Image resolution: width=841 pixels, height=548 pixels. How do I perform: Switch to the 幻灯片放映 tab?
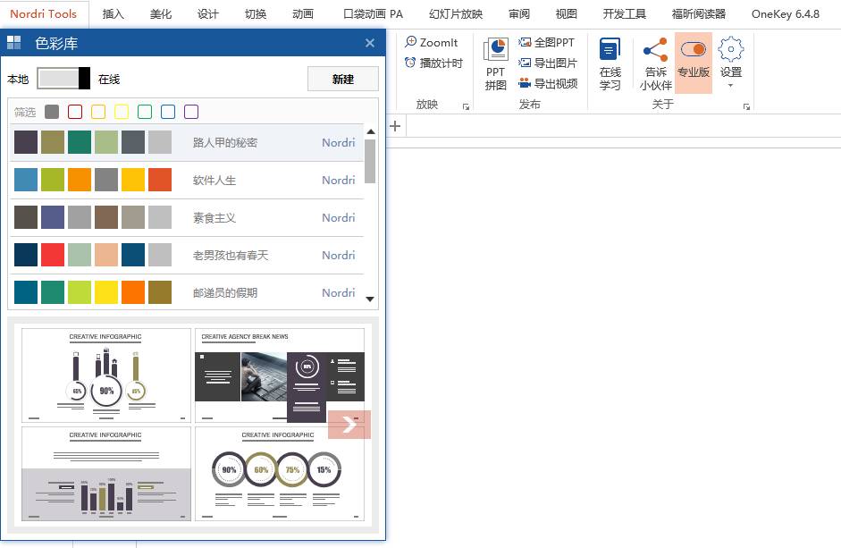pos(456,14)
